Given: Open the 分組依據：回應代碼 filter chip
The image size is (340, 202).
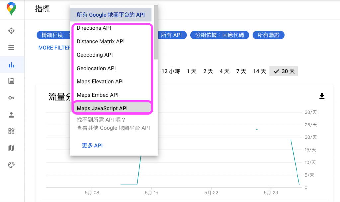Looking at the screenshot, I should click(219, 35).
